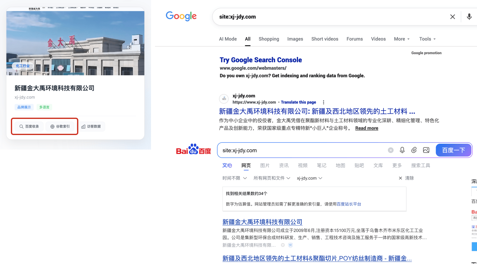Click the Google voice search microphone
The width and height of the screenshot is (477, 275).
click(x=469, y=17)
